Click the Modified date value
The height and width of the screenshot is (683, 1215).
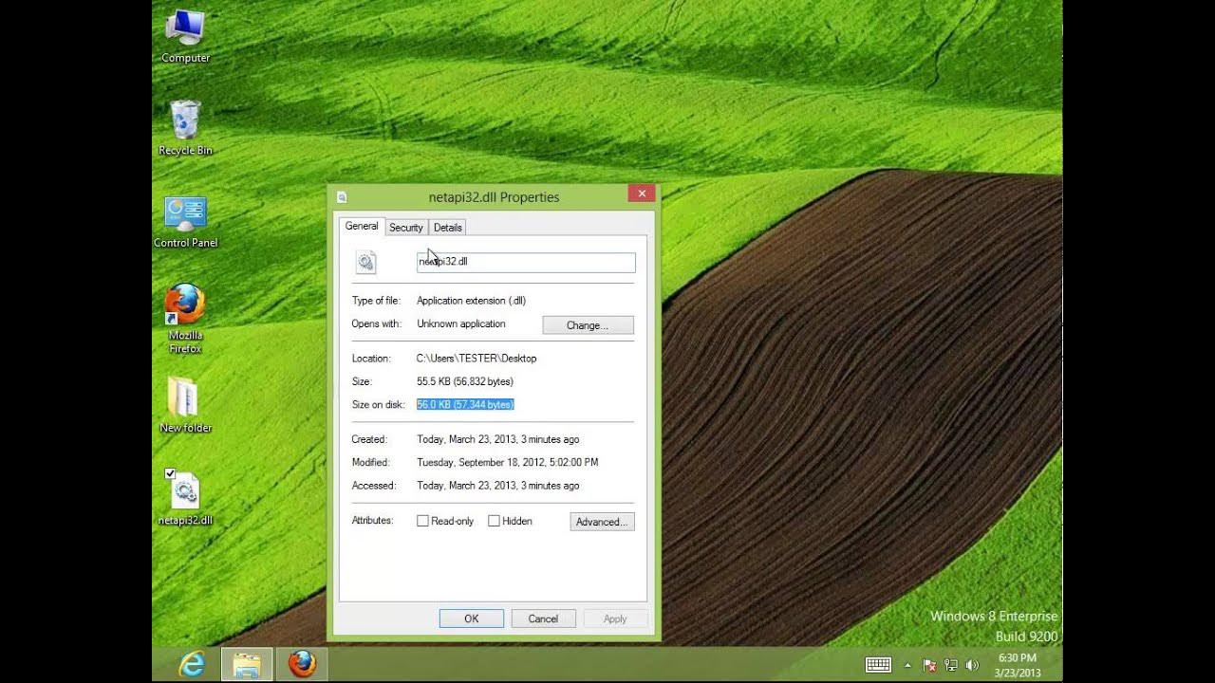(x=508, y=463)
